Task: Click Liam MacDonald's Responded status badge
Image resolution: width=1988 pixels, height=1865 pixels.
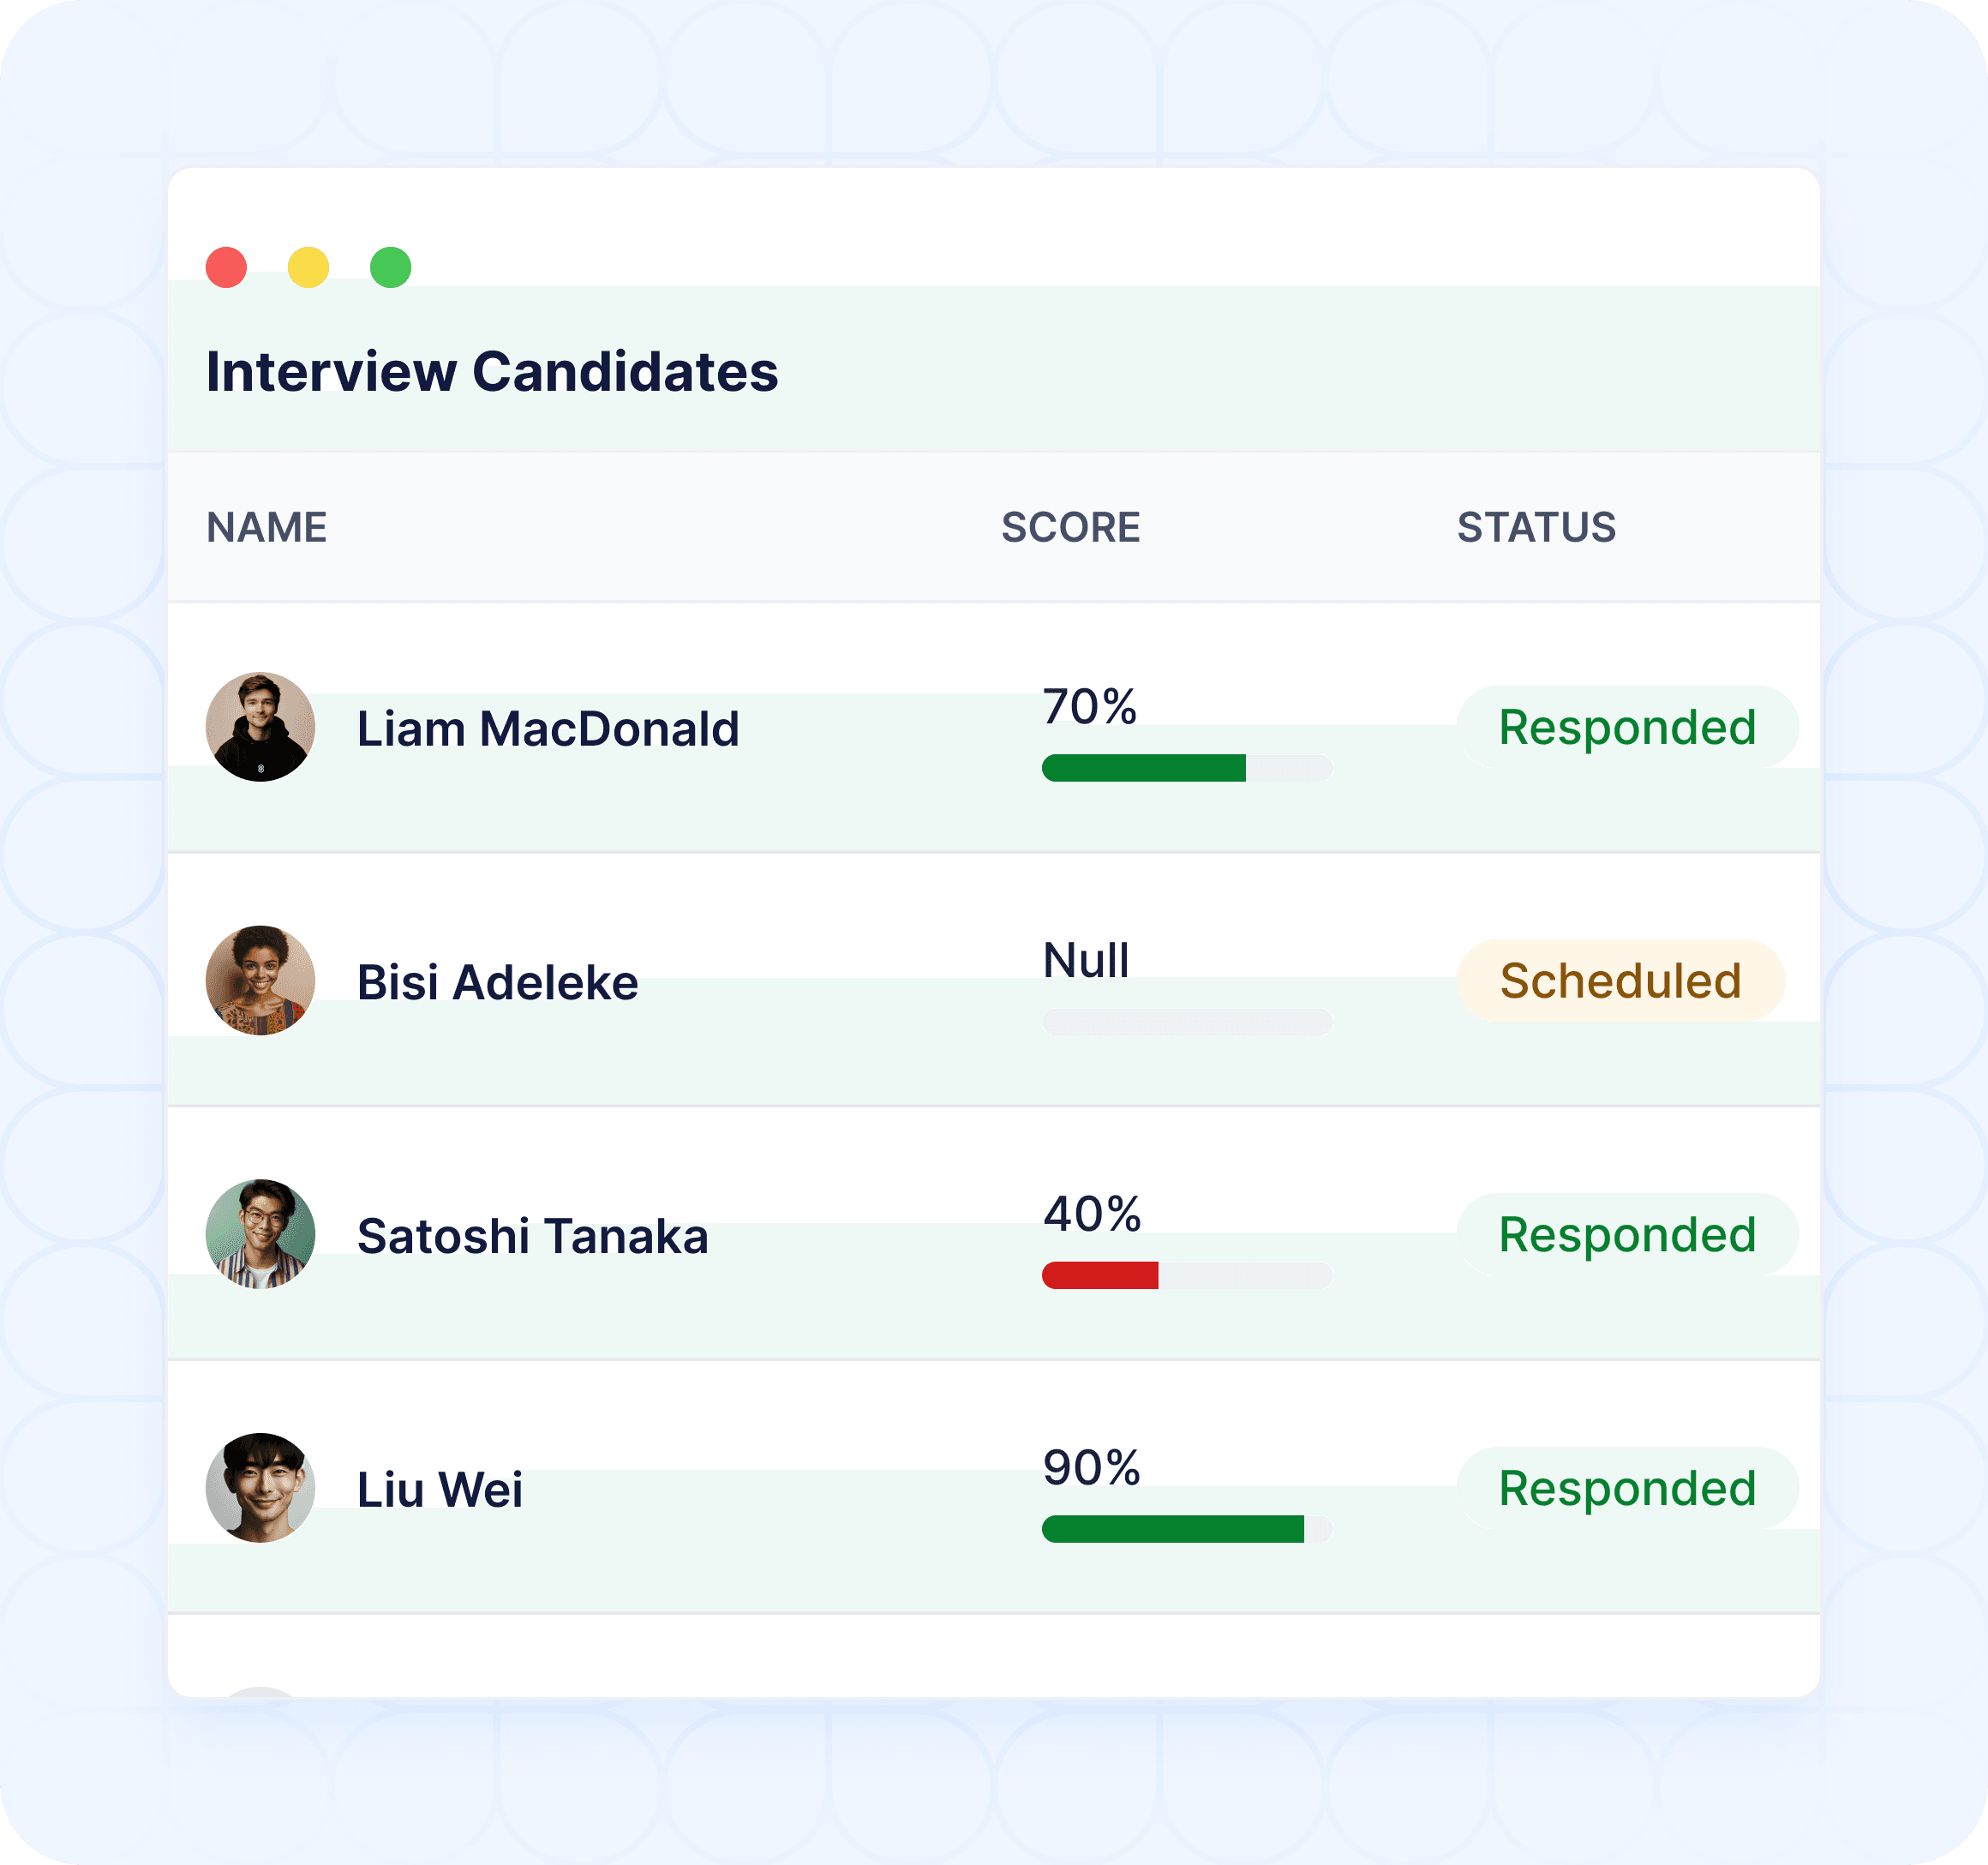Action: point(1627,727)
